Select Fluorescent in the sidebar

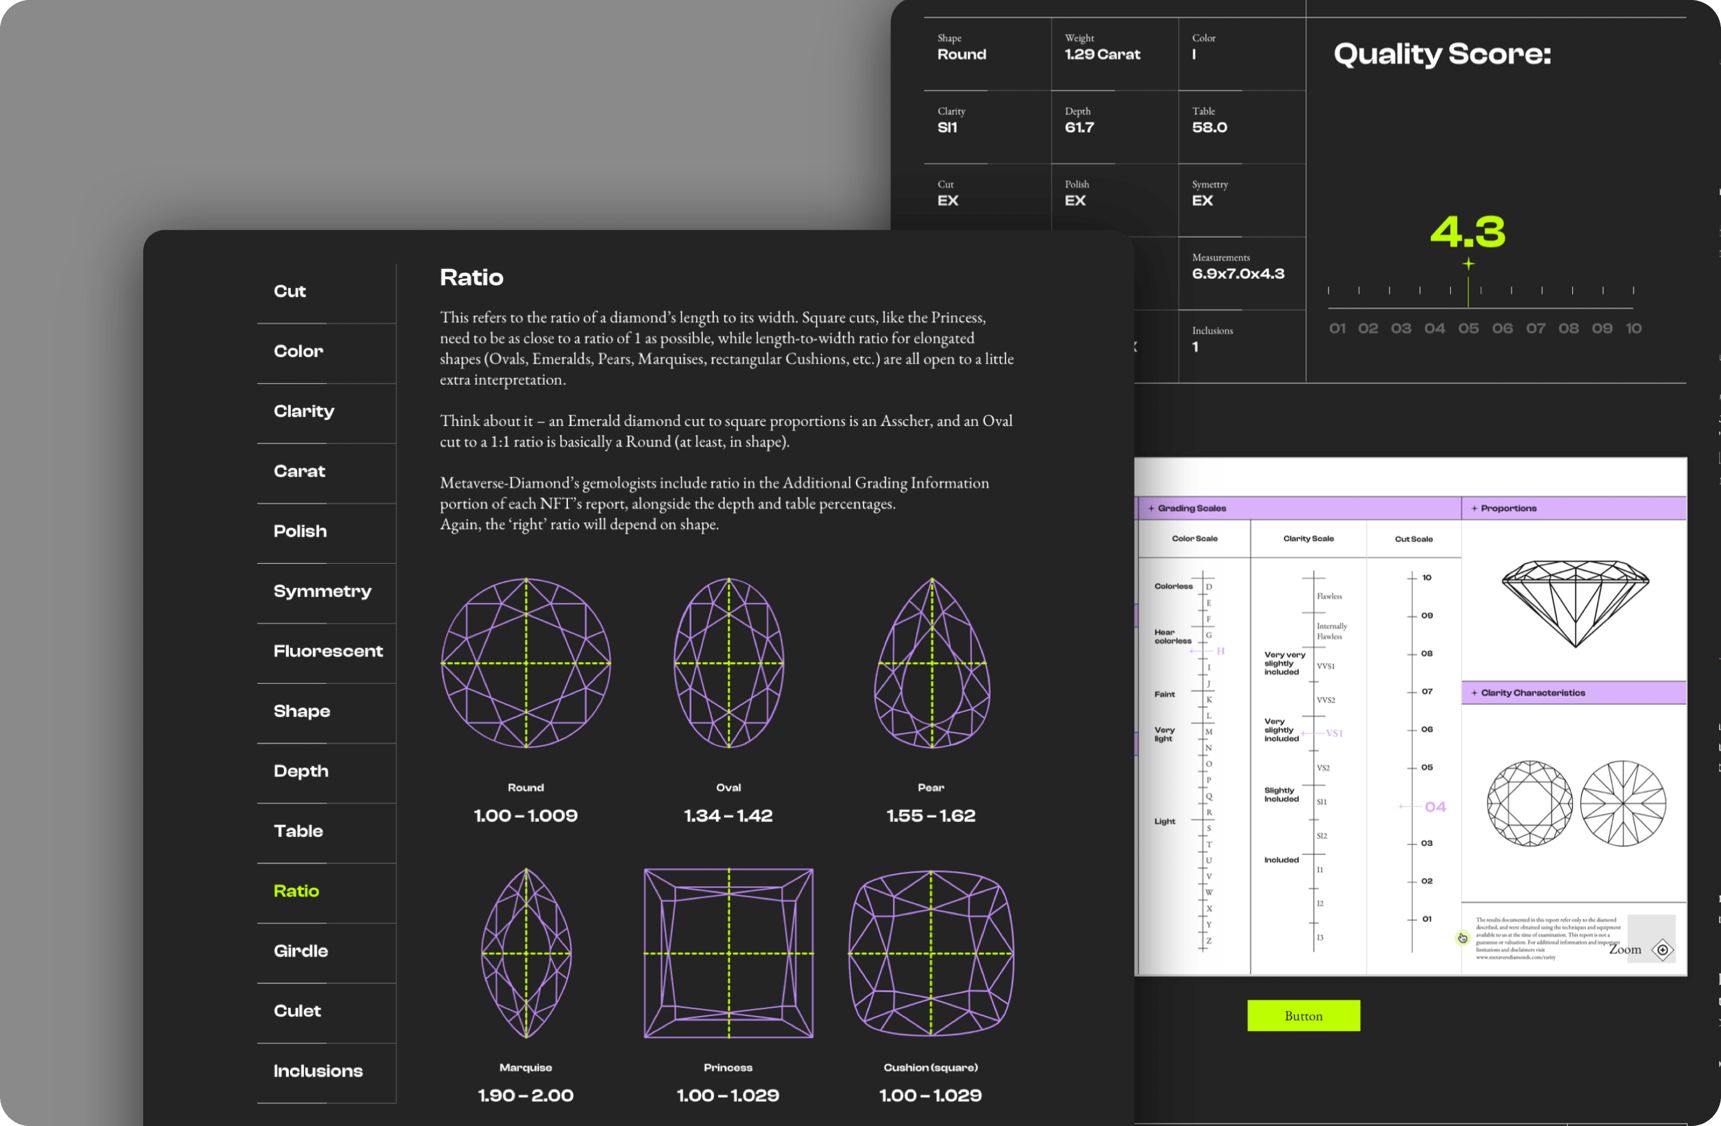click(328, 652)
